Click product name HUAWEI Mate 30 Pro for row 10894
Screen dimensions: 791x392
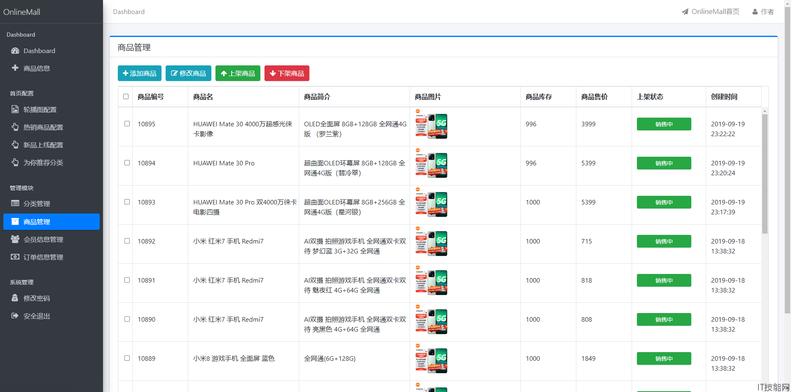coord(224,163)
